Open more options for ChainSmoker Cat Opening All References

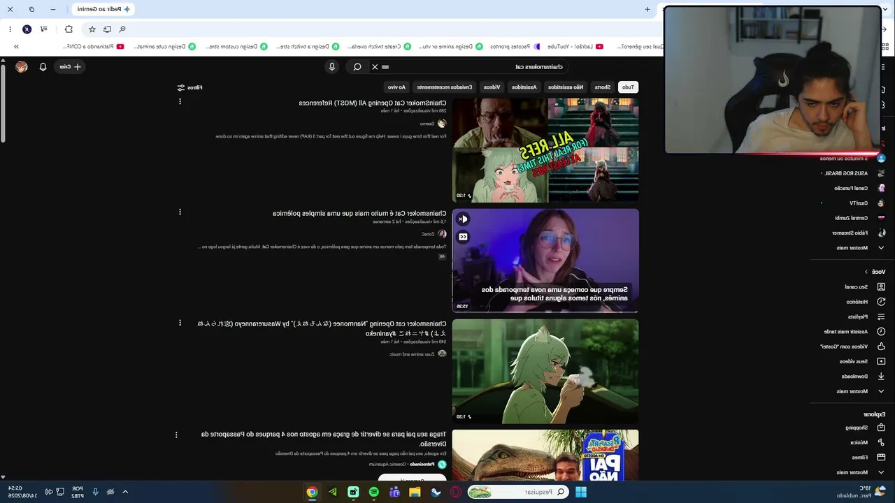pyautogui.click(x=180, y=102)
